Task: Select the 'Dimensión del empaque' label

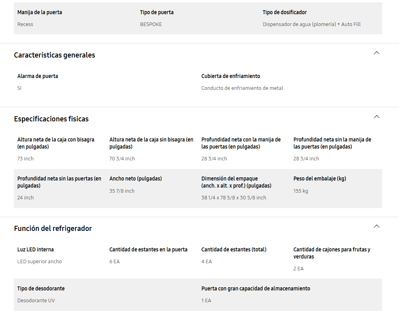Action: pyautogui.click(x=236, y=182)
